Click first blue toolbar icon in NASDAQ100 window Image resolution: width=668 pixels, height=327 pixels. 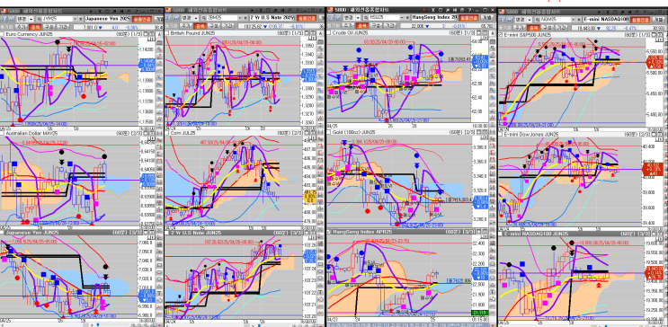tap(502, 20)
